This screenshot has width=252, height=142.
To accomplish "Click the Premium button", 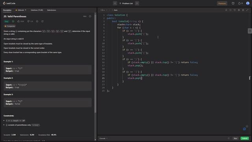I will click(222, 4).
